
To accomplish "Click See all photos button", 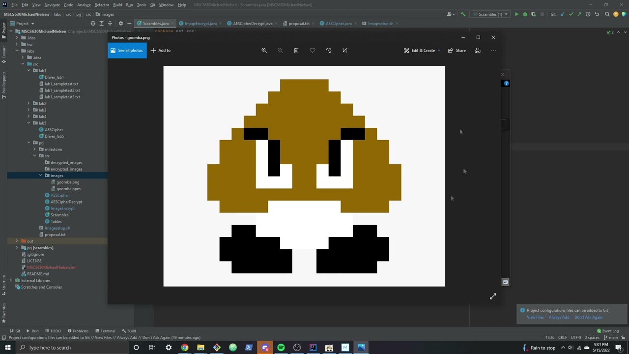I will click(x=127, y=50).
